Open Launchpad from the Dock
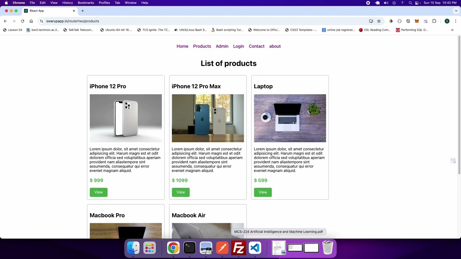The height and width of the screenshot is (259, 461). coord(149,248)
